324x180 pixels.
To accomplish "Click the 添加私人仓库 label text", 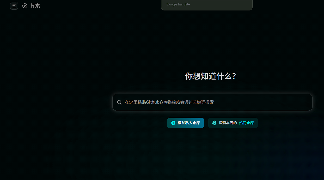I will click(189, 123).
